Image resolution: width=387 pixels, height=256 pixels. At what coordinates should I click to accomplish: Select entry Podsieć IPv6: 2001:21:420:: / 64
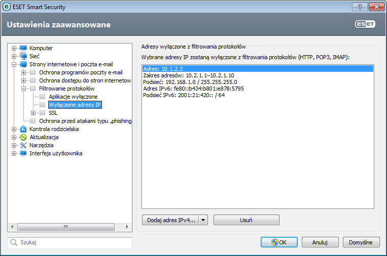click(x=258, y=95)
